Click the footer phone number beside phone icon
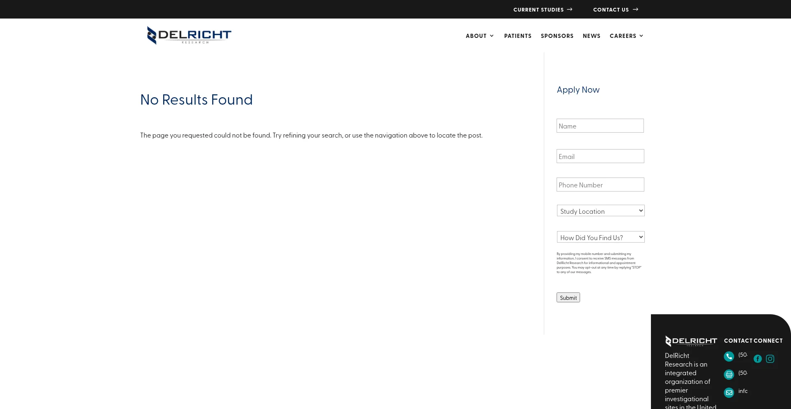Viewport: 791px width, 409px height. pos(743,355)
